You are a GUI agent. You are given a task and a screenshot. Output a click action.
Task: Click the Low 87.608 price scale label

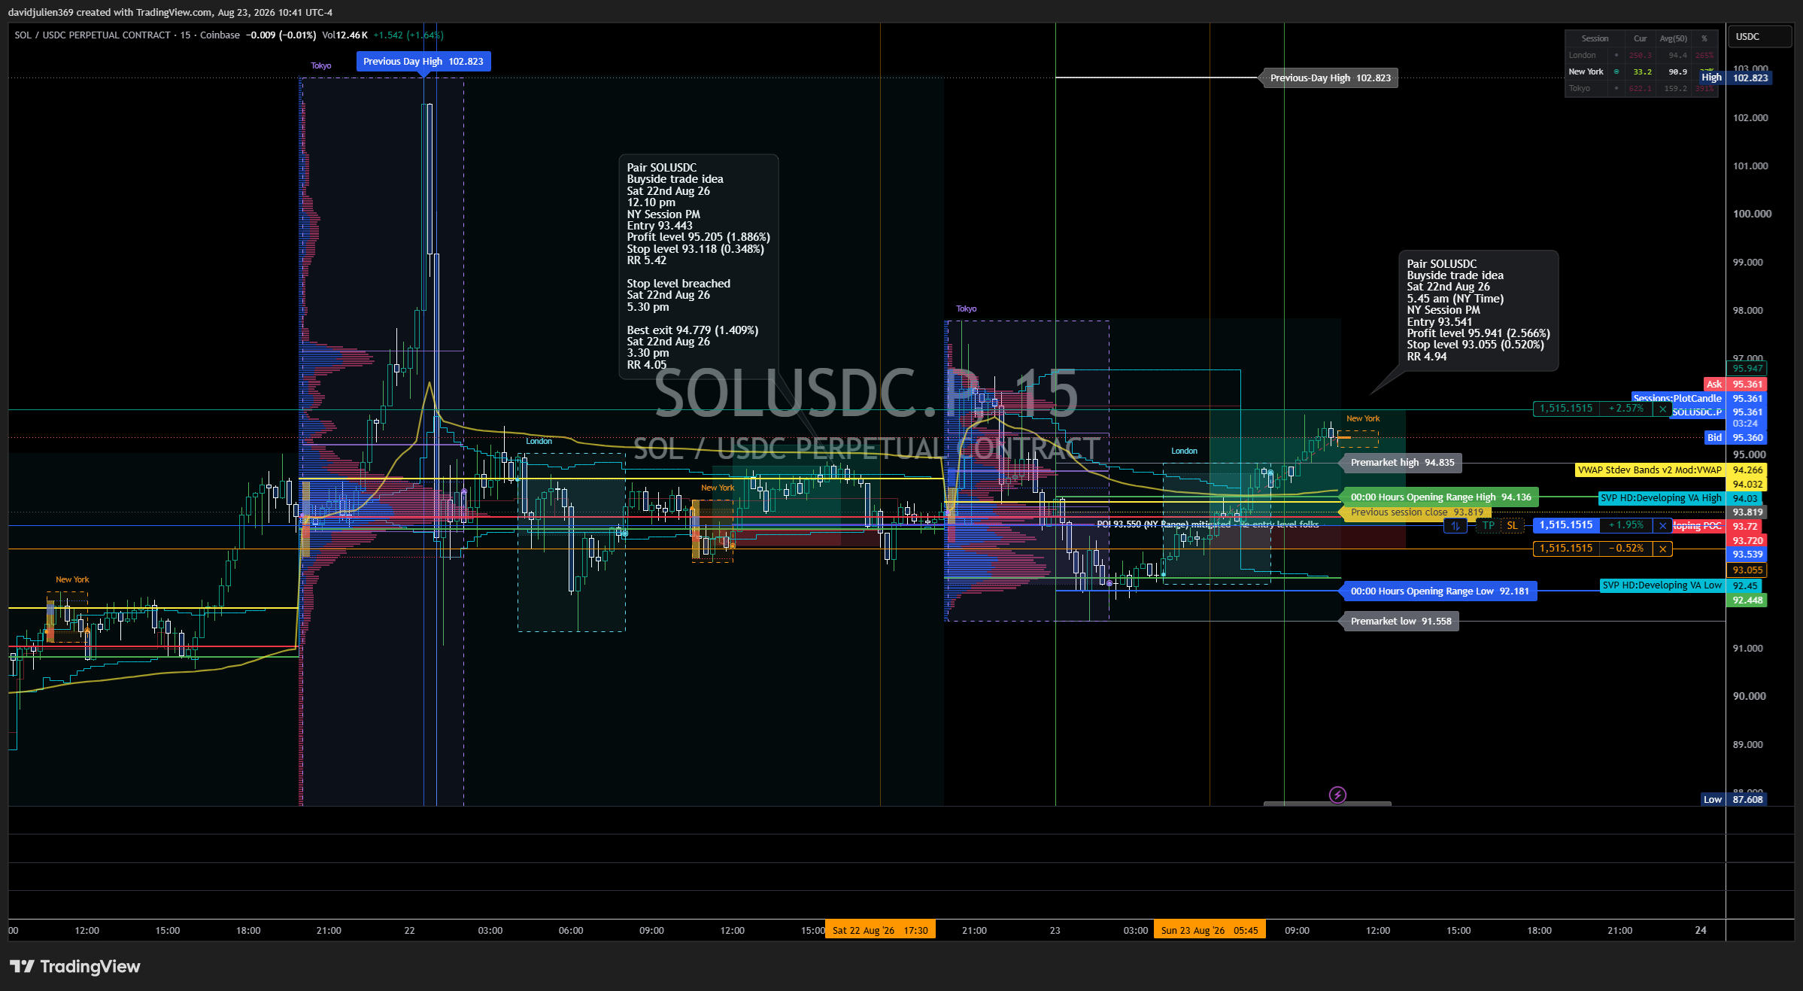pos(1734,800)
